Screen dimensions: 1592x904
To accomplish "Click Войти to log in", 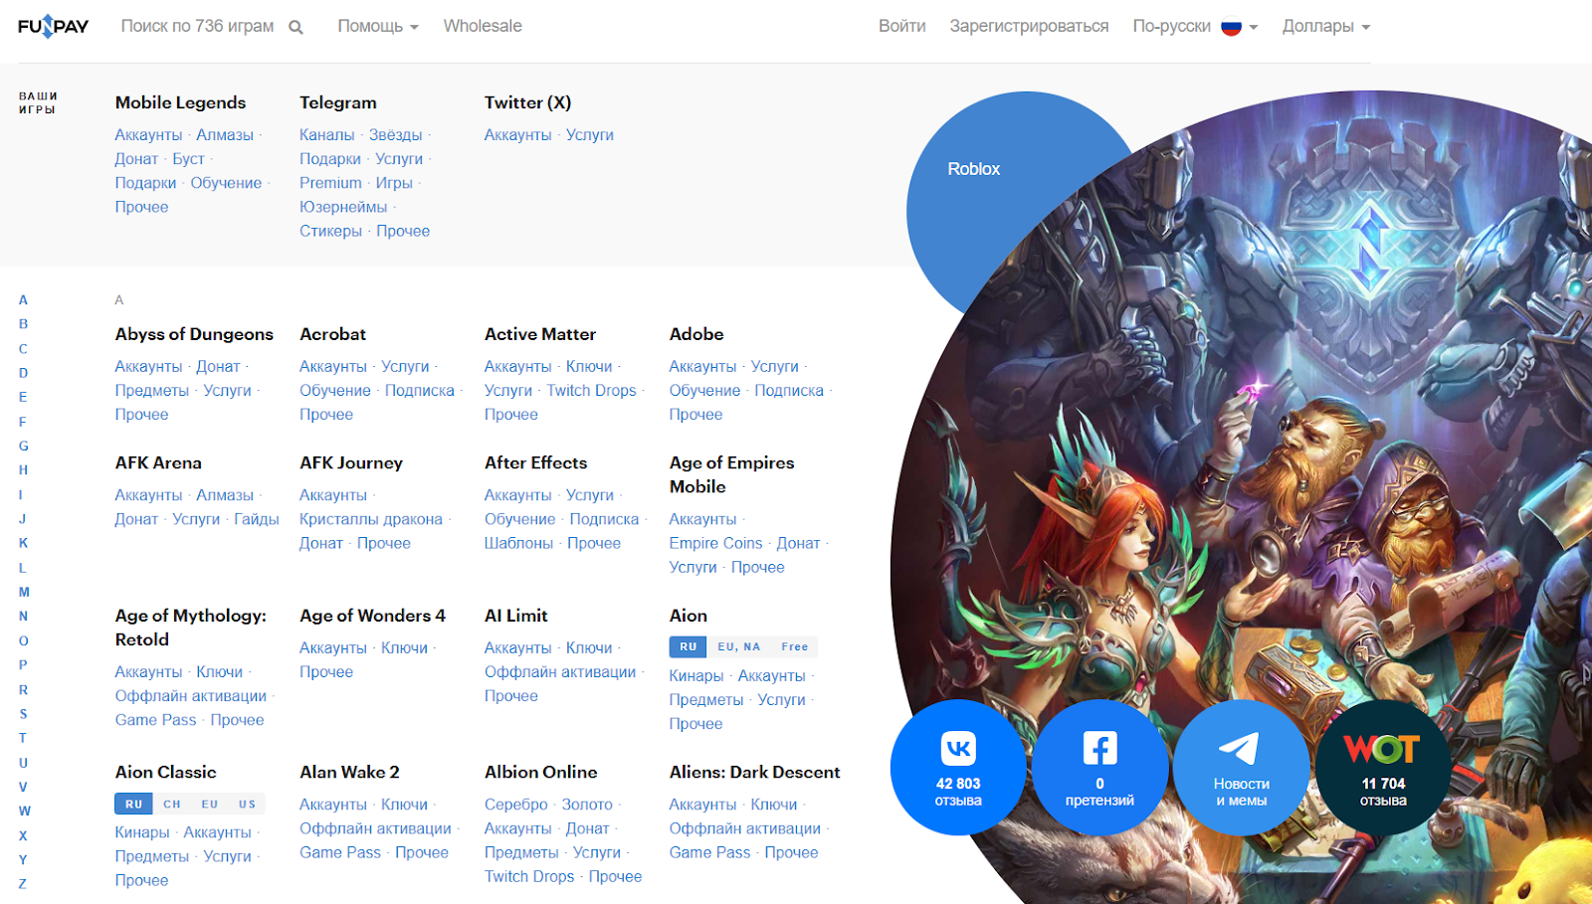I will [x=901, y=26].
